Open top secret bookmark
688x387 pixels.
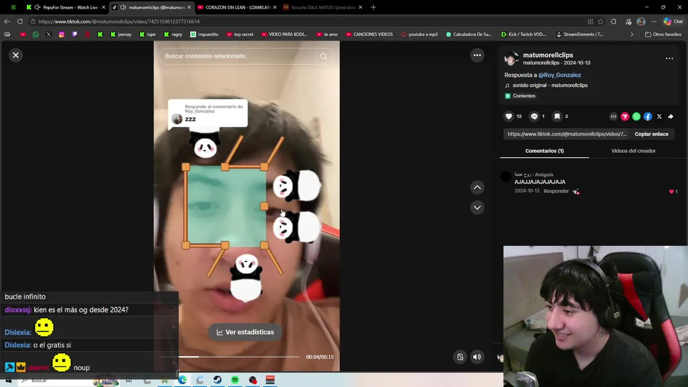[239, 34]
